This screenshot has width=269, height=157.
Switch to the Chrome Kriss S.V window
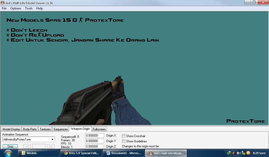click(x=81, y=153)
